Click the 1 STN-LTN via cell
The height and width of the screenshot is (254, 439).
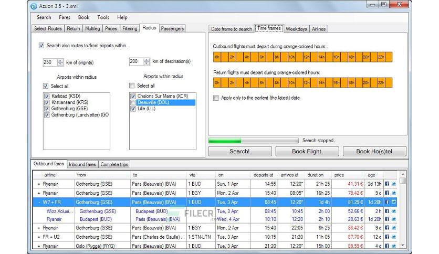pyautogui.click(x=201, y=237)
